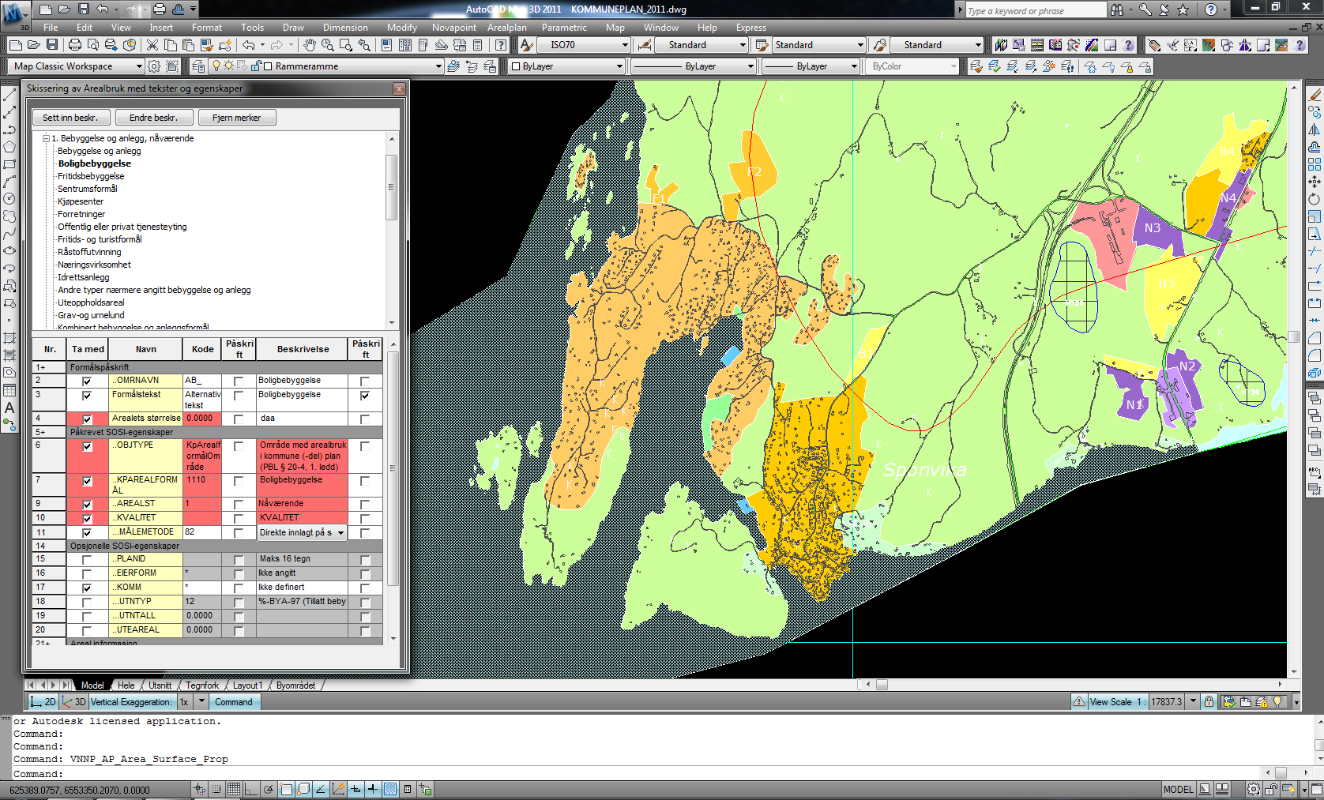The width and height of the screenshot is (1324, 800).
Task: Click the Text Style icon beside ISO70
Action: pyautogui.click(x=526, y=45)
